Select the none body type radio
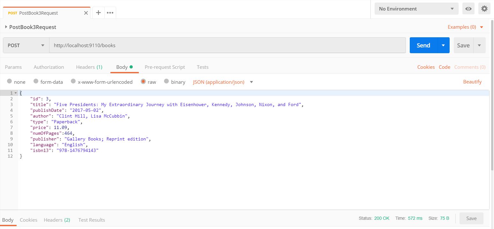 [10, 82]
